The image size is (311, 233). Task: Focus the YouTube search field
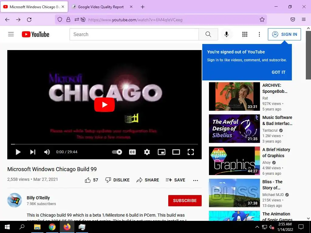[x=134, y=34]
